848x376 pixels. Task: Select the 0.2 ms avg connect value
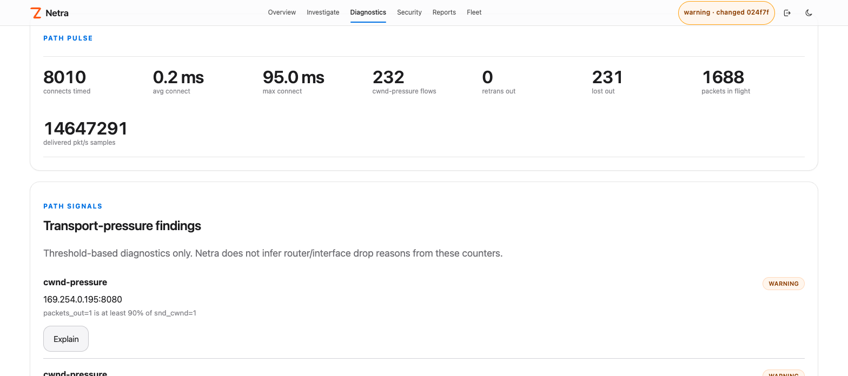(178, 77)
